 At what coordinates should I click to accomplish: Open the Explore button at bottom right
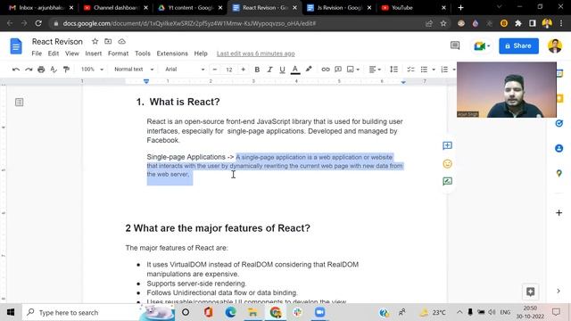530,292
